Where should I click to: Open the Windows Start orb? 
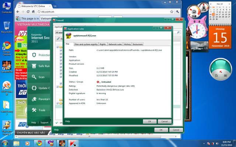tap(5, 143)
